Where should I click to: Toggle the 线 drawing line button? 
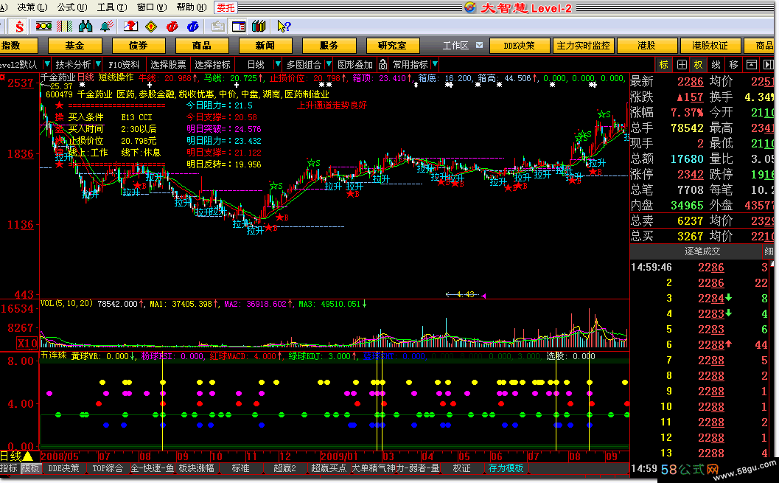(x=716, y=65)
